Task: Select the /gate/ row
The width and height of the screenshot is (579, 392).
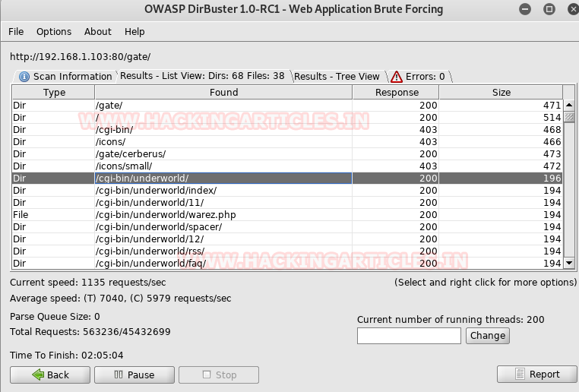Action: (287, 105)
